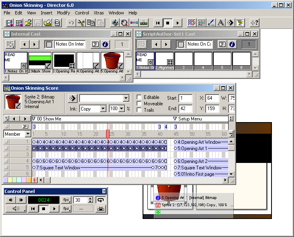
Task: Click the New Cast toolbar icon
Action: 19,23
